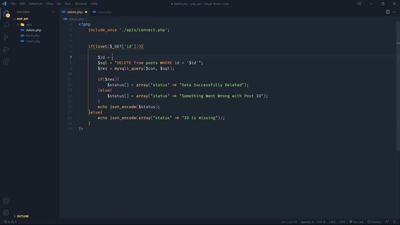This screenshot has width=400, height=225.
Task: Click the Ln Col cursor position indicator
Action: pos(289,222)
